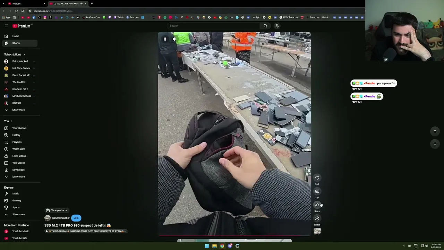This screenshot has height=250, width=444.
Task: Toggle closed captions on the Short
Action: tap(287, 39)
